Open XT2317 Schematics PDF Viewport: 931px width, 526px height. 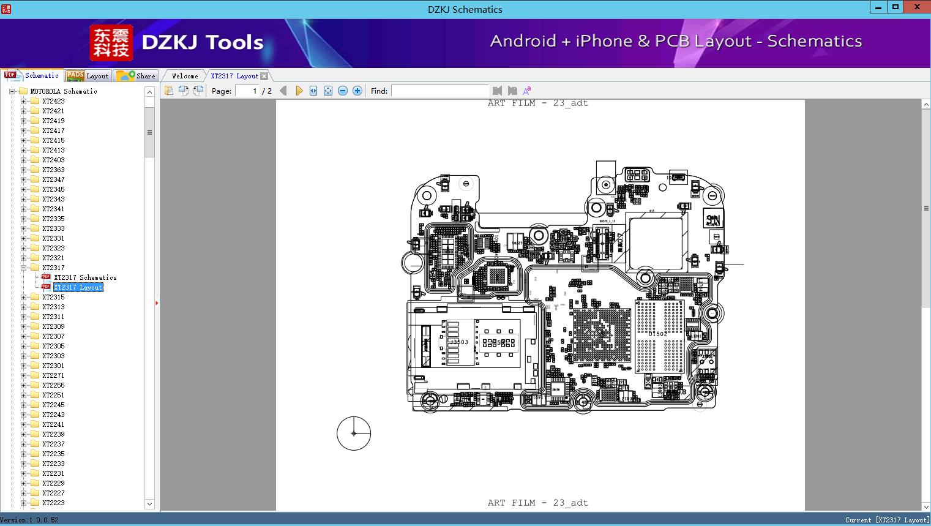pyautogui.click(x=85, y=277)
